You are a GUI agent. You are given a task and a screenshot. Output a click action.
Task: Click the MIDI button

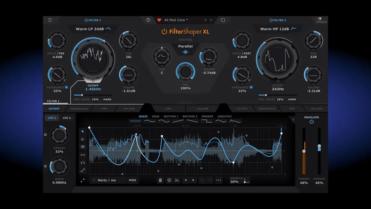click(x=132, y=180)
